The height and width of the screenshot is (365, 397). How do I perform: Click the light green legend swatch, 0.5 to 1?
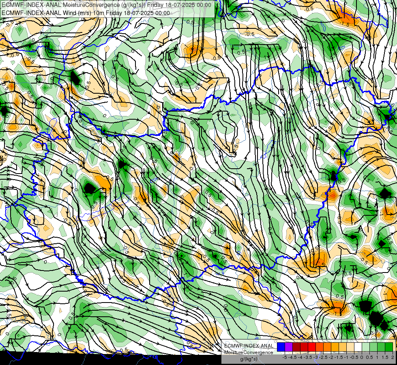click(x=373, y=347)
